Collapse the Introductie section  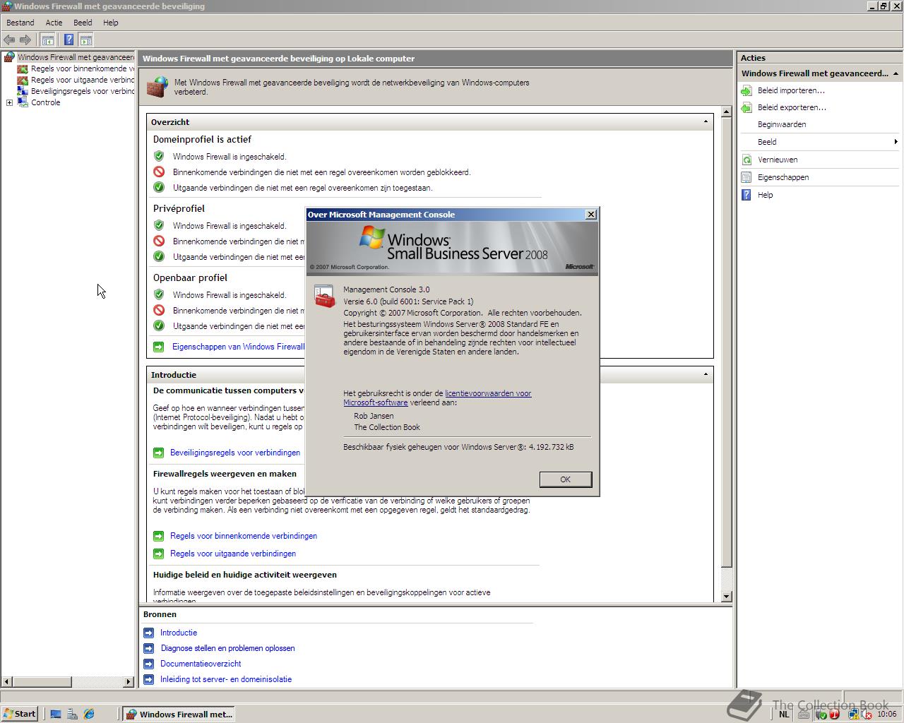click(706, 374)
